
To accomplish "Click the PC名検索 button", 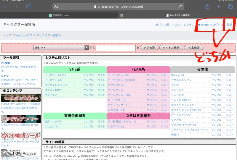I will pyautogui.click(x=194, y=48).
